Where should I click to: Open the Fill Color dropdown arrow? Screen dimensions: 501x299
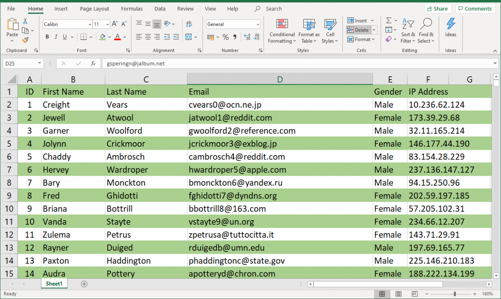(109, 37)
